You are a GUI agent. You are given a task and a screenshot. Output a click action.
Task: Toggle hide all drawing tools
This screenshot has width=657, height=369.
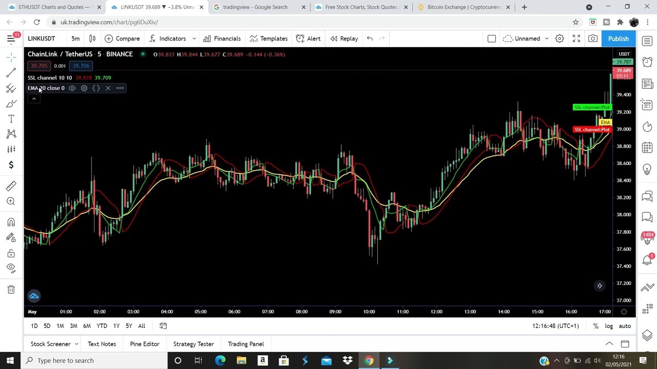[x=11, y=268]
